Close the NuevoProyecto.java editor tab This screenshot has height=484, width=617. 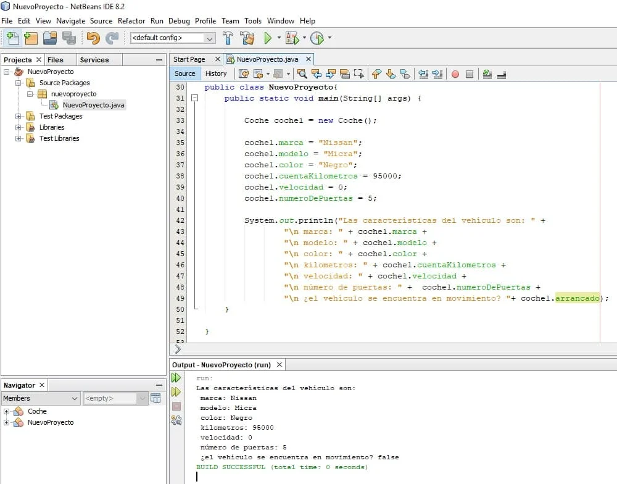click(308, 59)
